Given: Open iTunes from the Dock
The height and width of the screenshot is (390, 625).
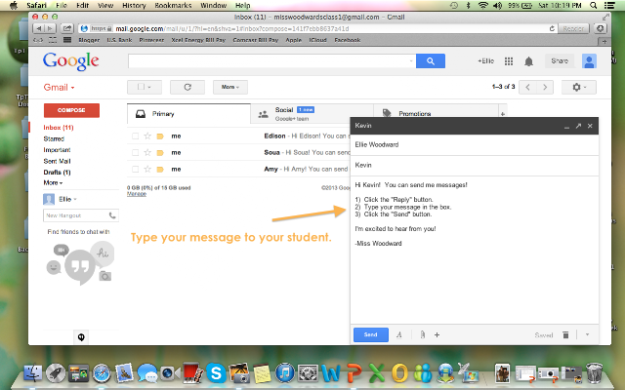Looking at the screenshot, I should click(284, 373).
